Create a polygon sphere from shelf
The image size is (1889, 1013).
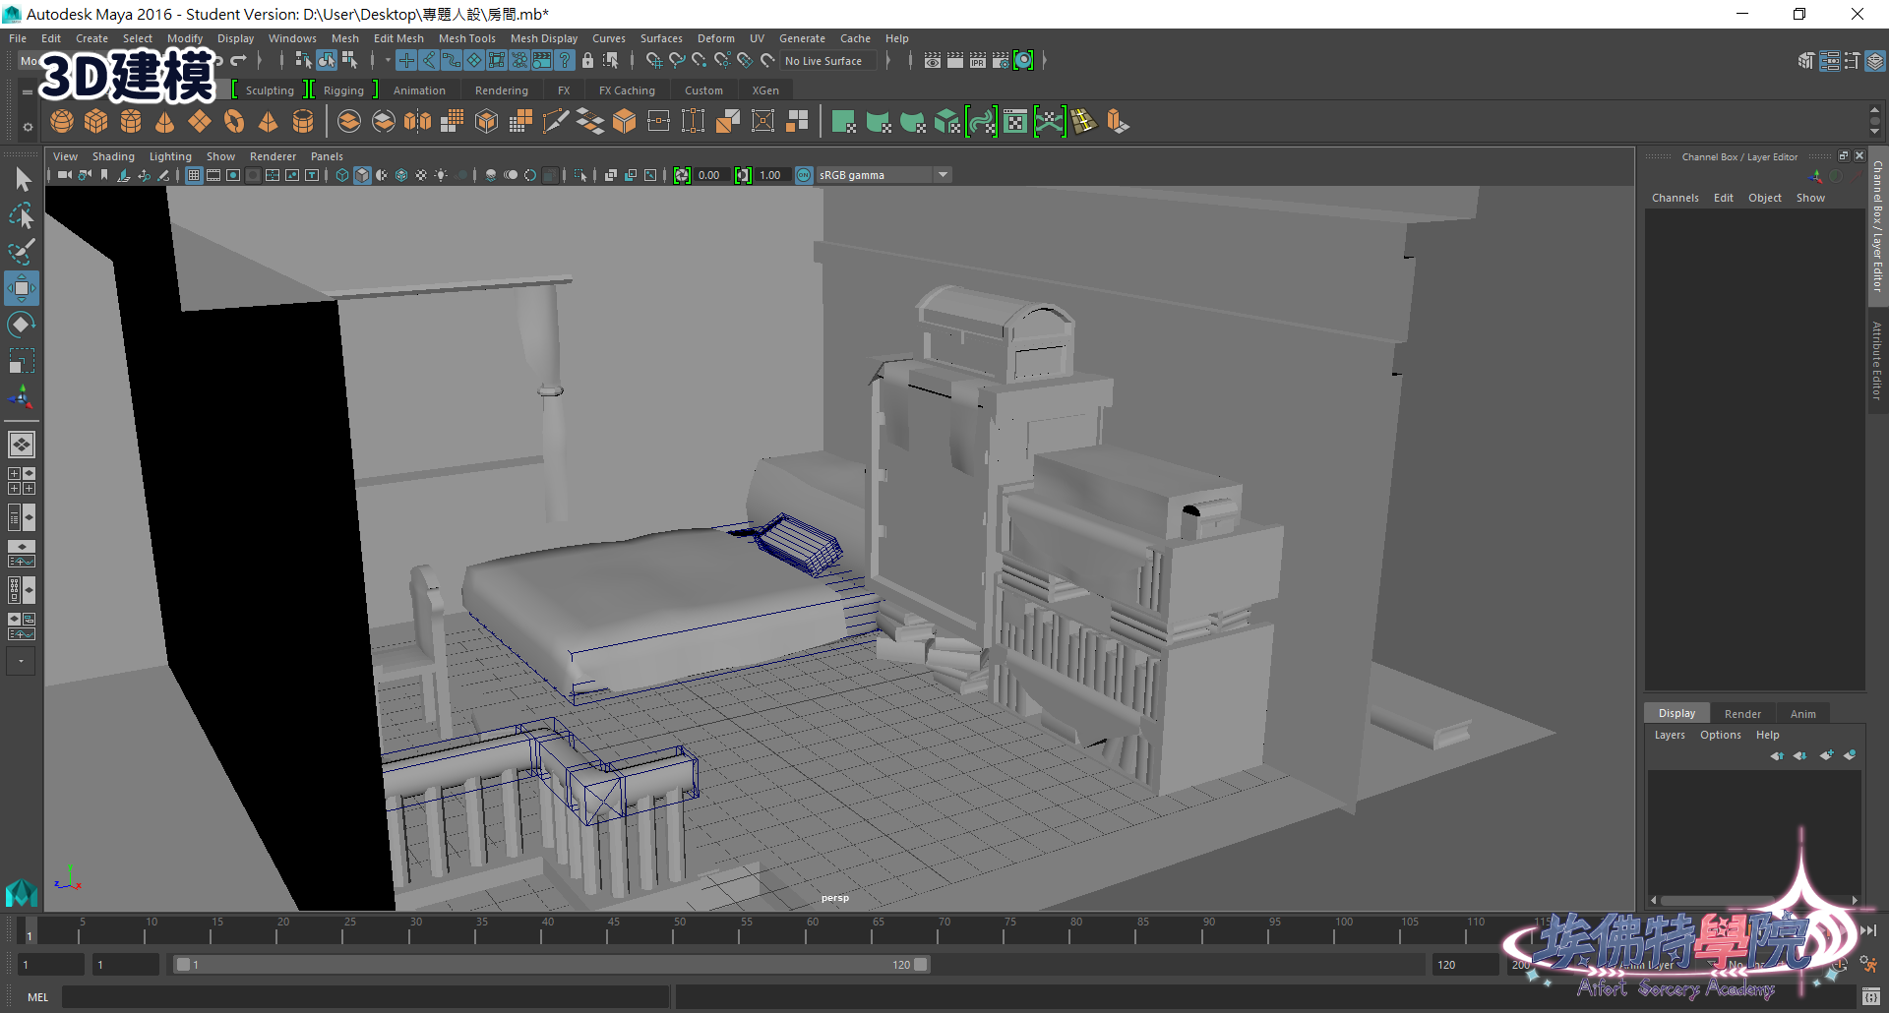pyautogui.click(x=62, y=122)
